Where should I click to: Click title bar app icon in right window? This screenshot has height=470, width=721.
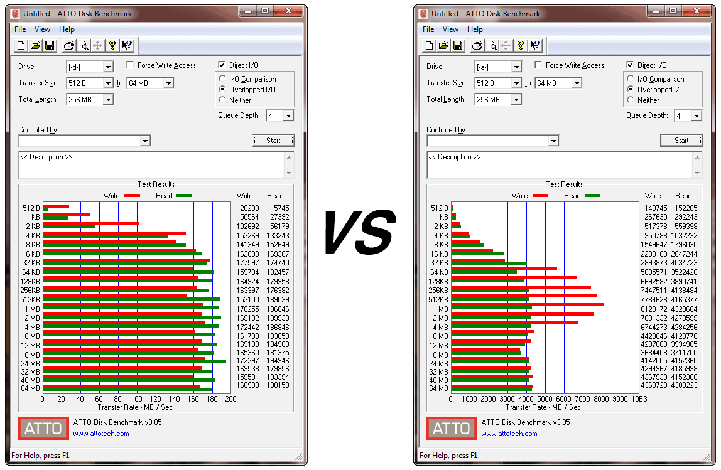[424, 13]
